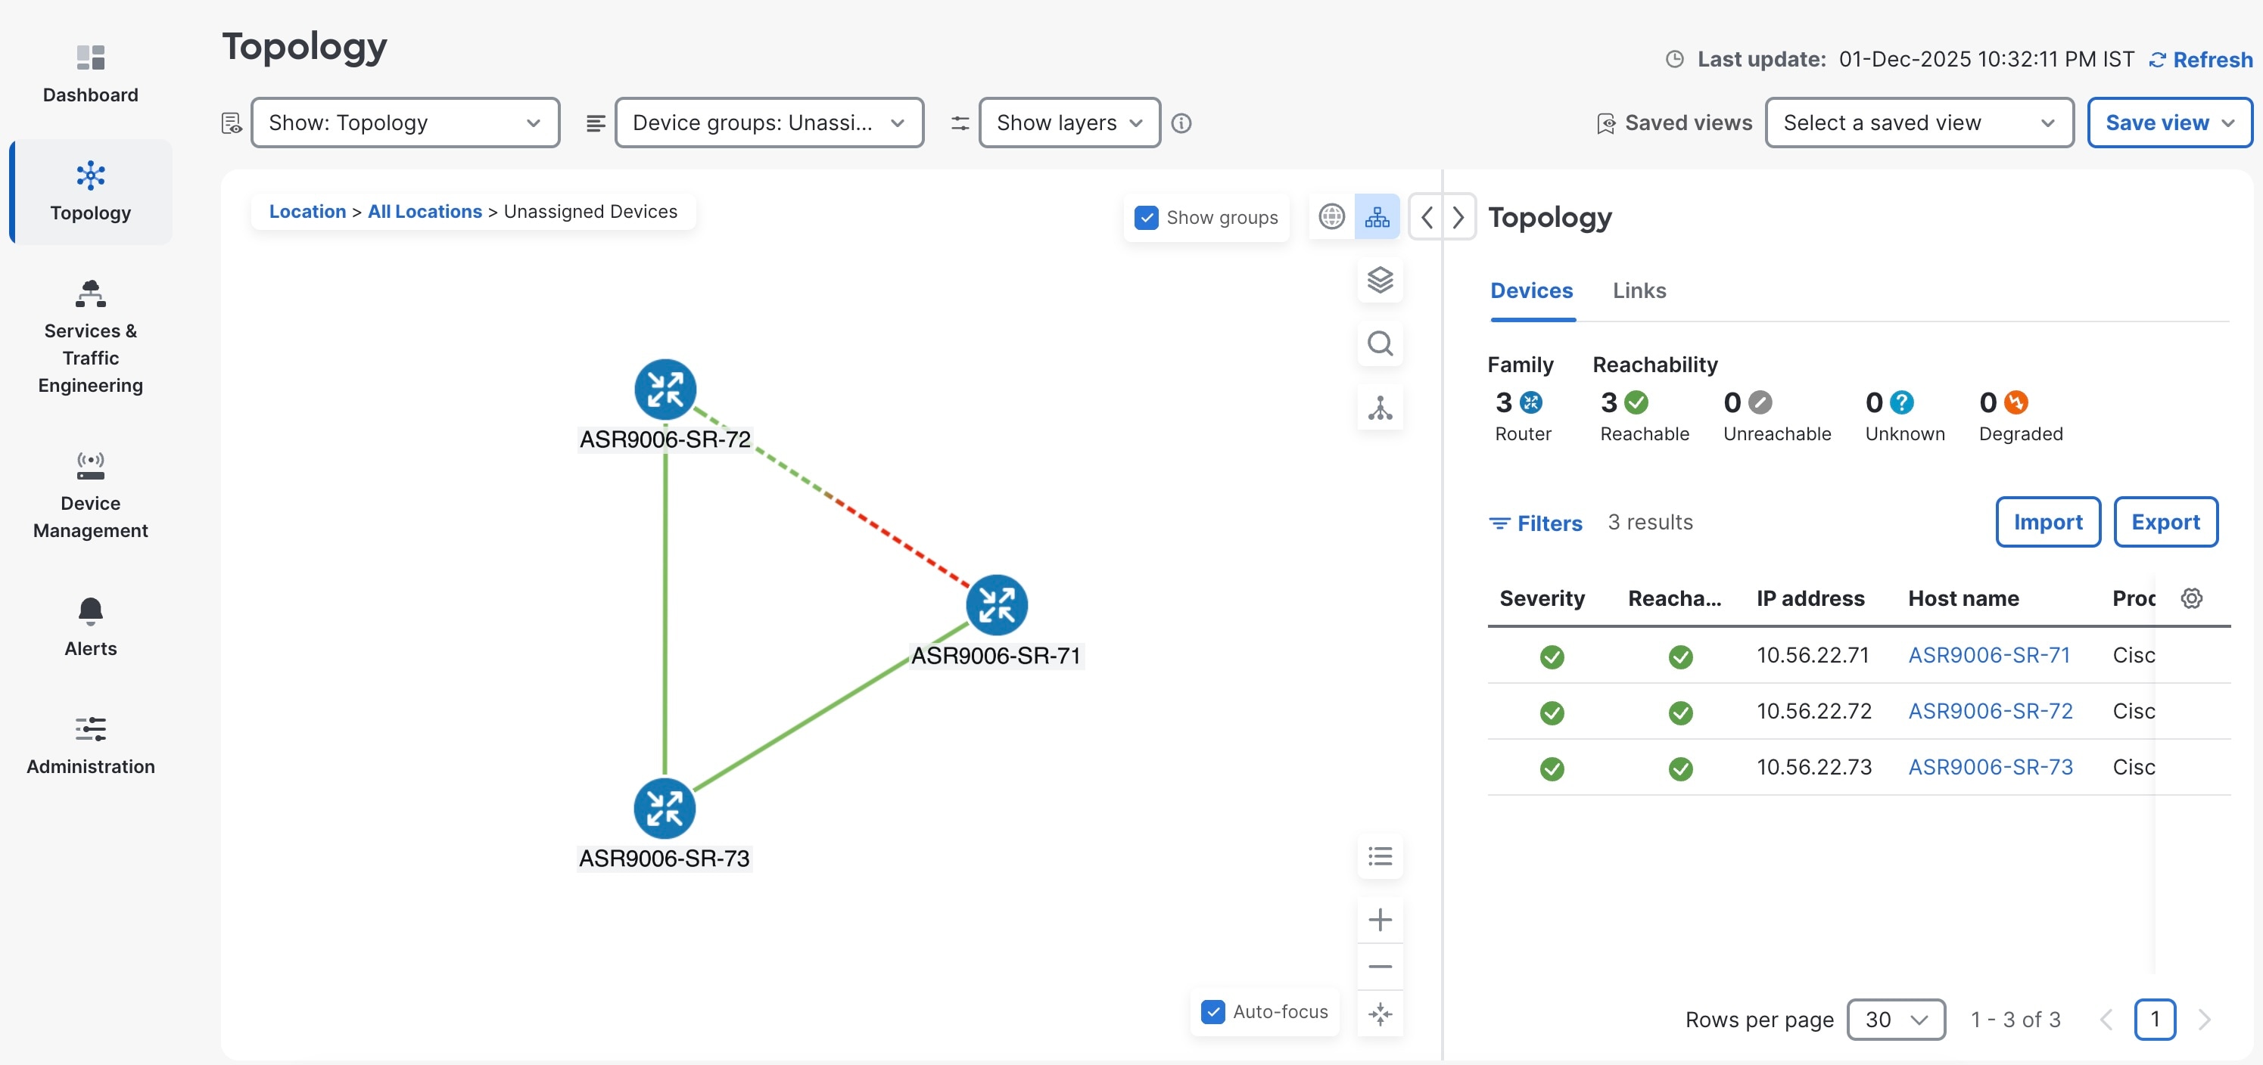
Task: Collapse the side panel with right chevron
Action: [x=1458, y=217]
